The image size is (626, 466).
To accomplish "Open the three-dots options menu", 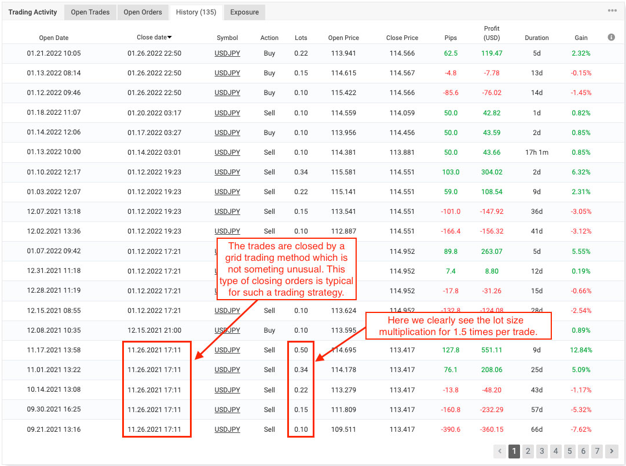I will coord(612,10).
